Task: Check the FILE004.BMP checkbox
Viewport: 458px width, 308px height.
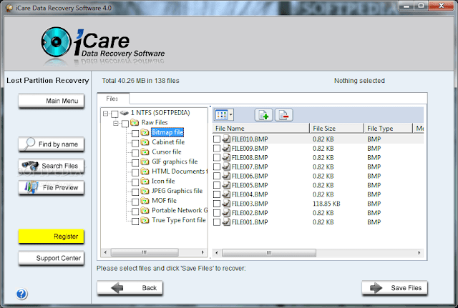Action: click(217, 194)
